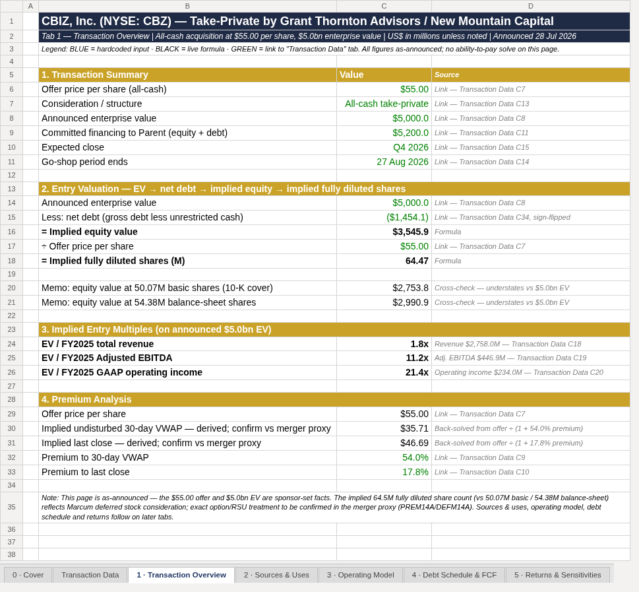Image resolution: width=639 pixels, height=592 pixels.
Task: Click the 3. Implied Entry Multiples header
Action: (334, 329)
